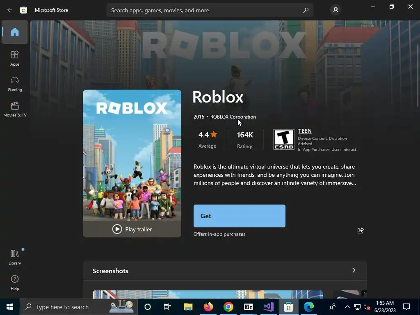Open the clock and date flyout
The height and width of the screenshot is (315, 420).
(x=385, y=307)
